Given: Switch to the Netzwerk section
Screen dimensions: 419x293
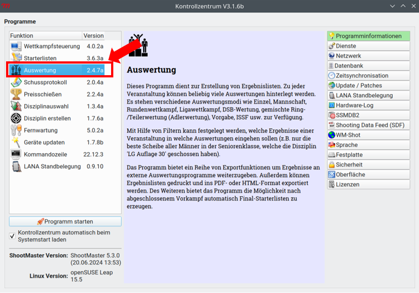Looking at the screenshot, I should coord(368,56).
